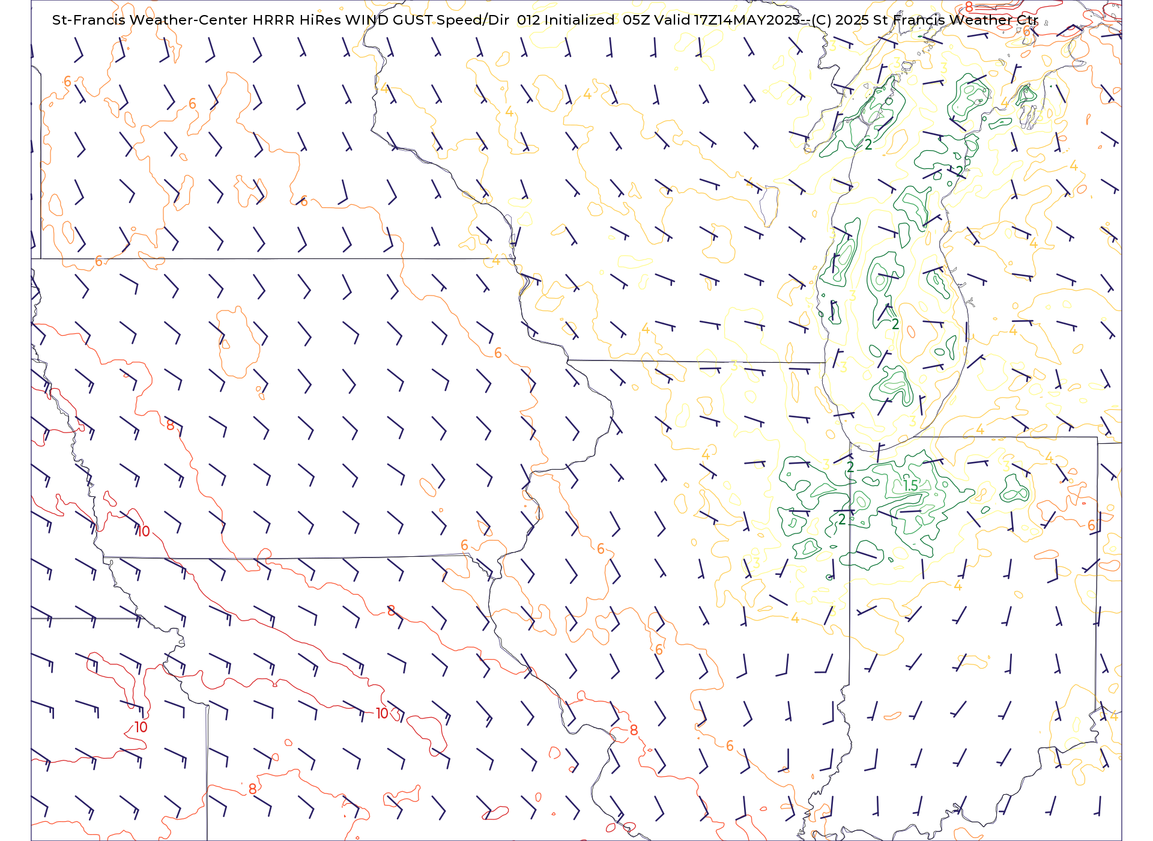The image size is (1153, 841).
Task: Click the '(C) 2025 St Francis Weather Ctr' copyright
Action: [925, 20]
